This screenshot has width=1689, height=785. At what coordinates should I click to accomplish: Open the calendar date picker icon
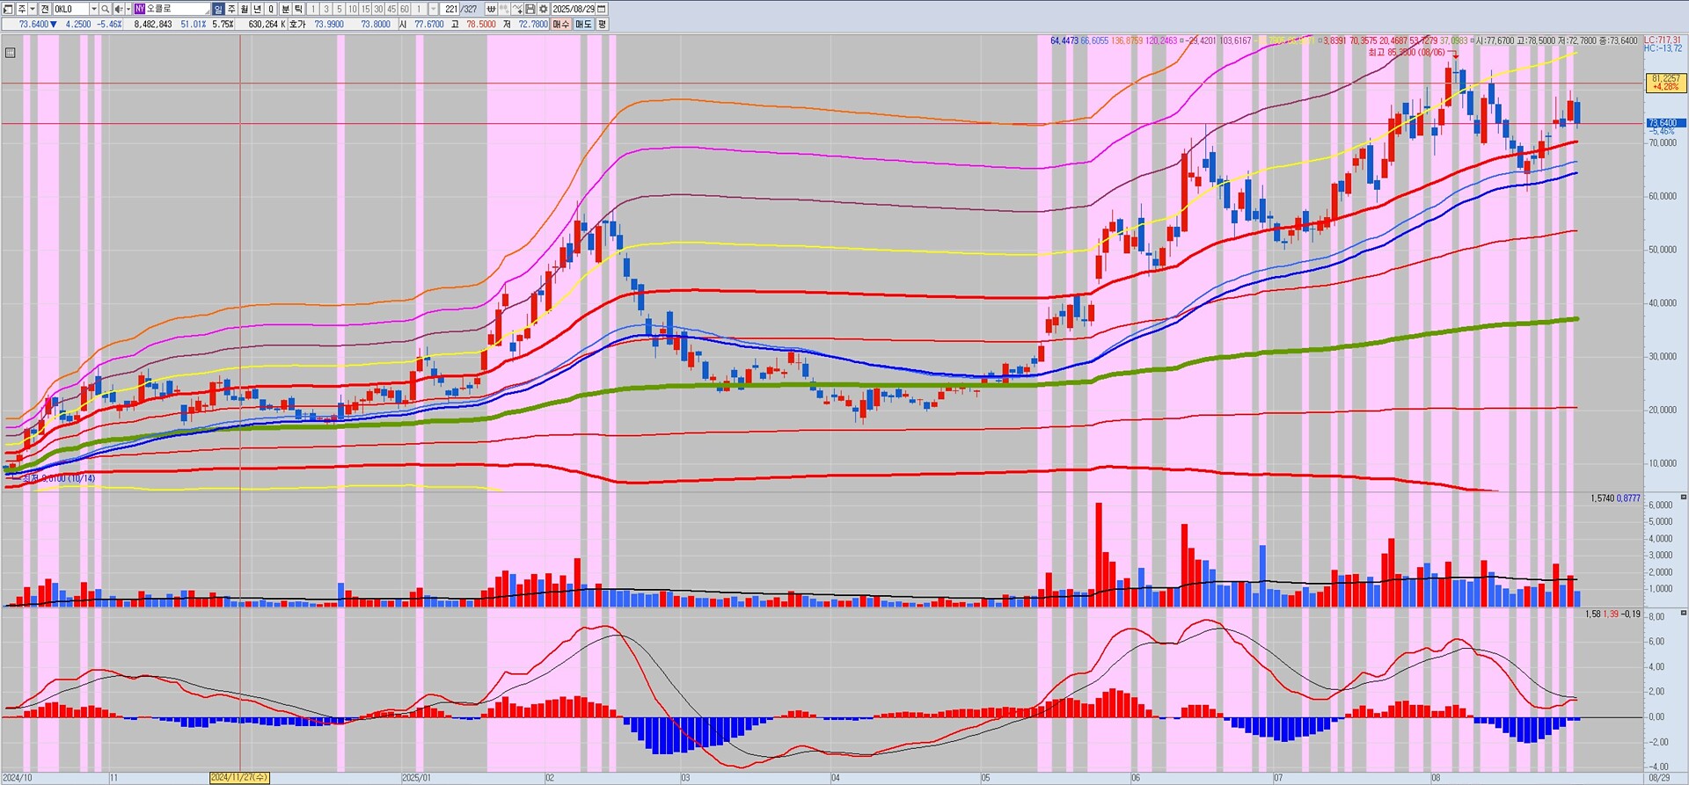click(602, 9)
